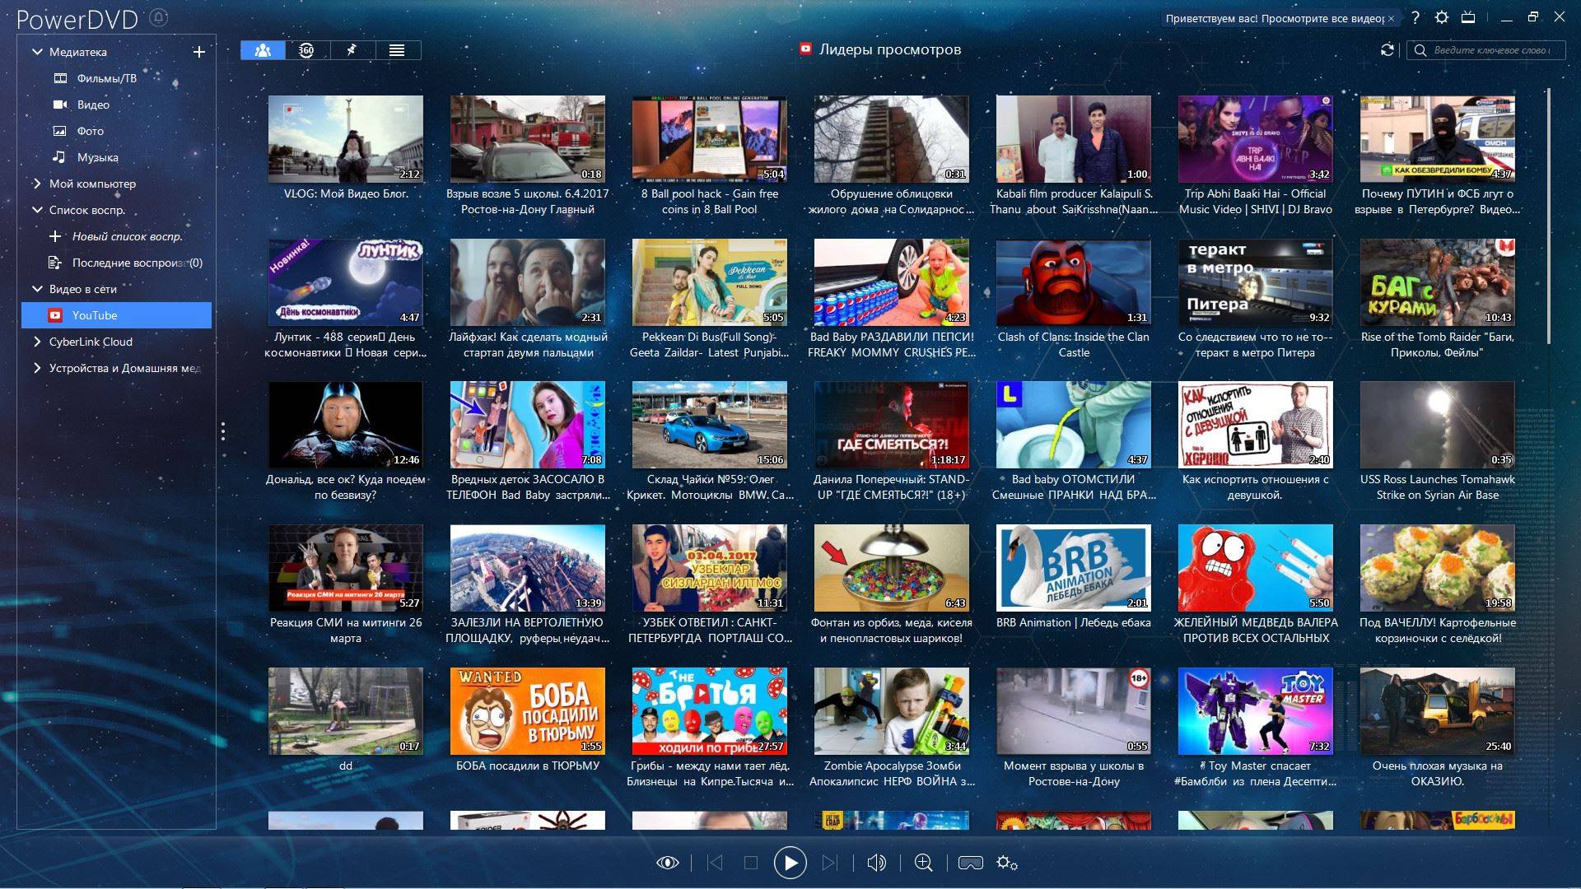This screenshot has width=1581, height=889.
Task: Expand the CyberLink Cloud node
Action: (x=37, y=342)
